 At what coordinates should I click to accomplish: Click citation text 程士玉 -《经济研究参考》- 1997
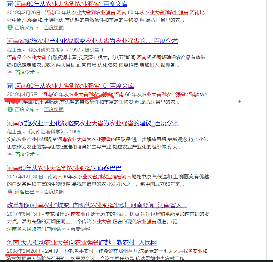click(x=44, y=50)
